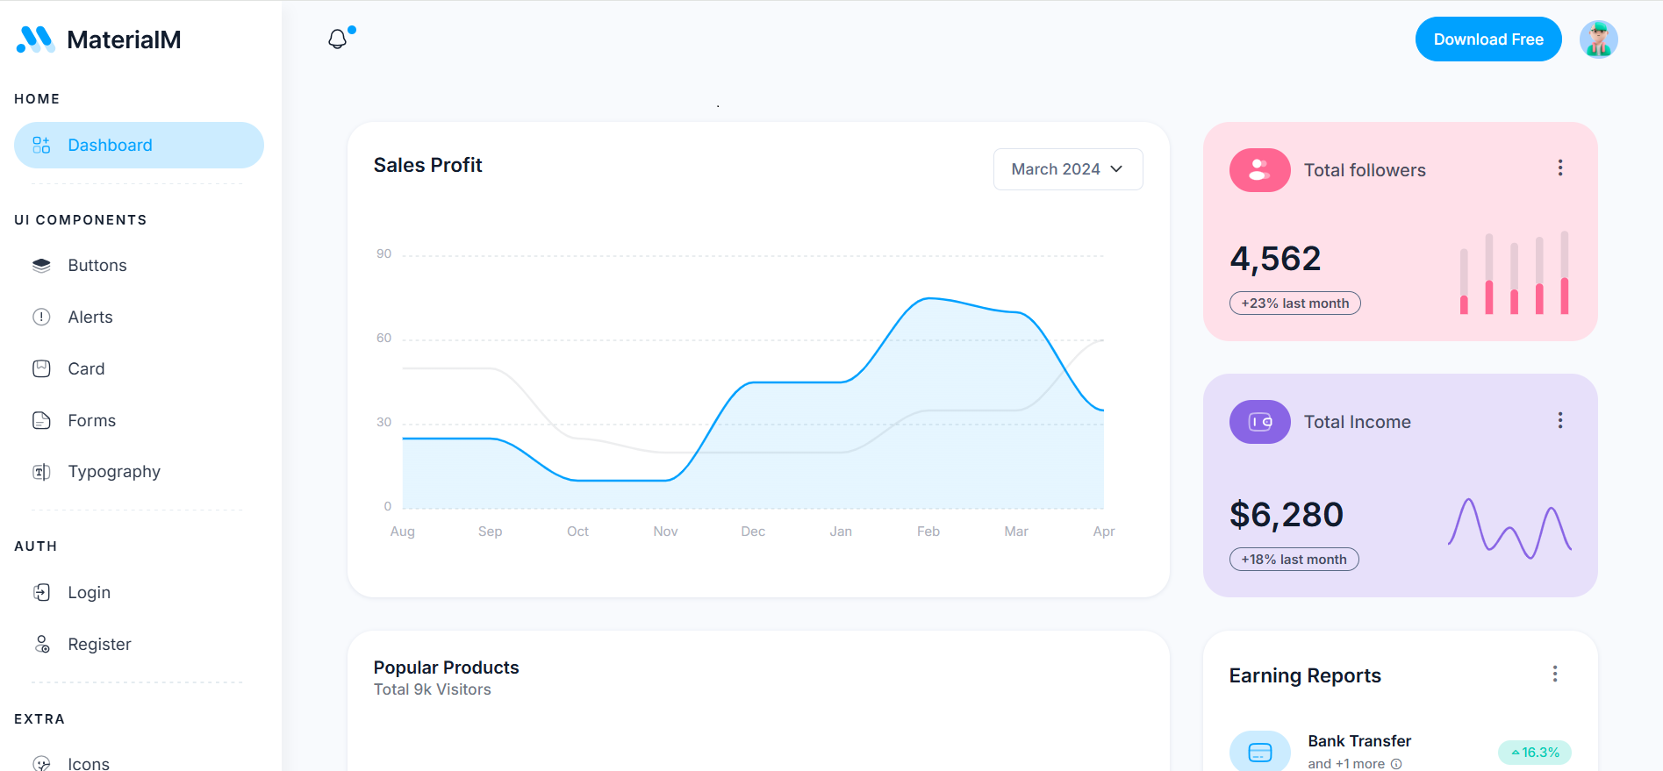
Task: Click the pink Total followers icon
Action: pos(1259,169)
